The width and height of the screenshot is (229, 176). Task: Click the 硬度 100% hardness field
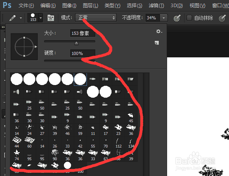[83, 53]
